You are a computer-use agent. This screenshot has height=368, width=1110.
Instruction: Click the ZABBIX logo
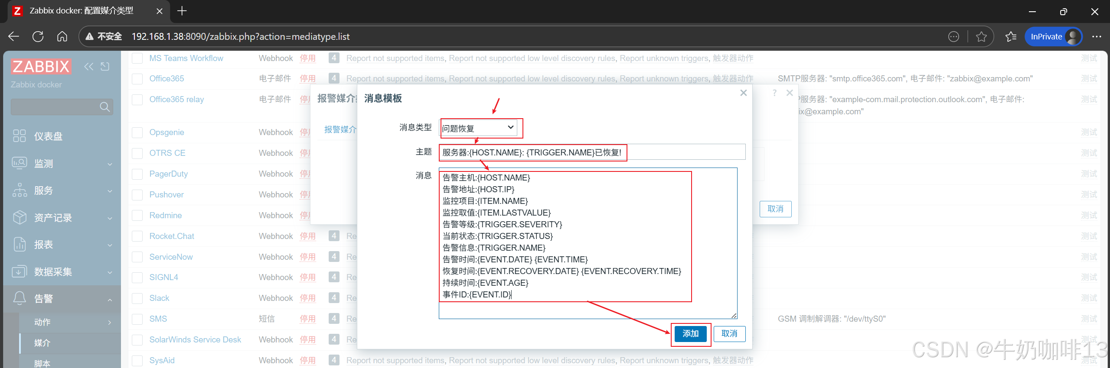[x=41, y=67]
